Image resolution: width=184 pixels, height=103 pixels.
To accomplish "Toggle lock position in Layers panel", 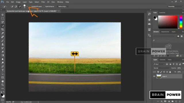I will pos(164,72).
